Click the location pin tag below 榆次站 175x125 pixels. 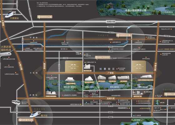coord(26,120)
